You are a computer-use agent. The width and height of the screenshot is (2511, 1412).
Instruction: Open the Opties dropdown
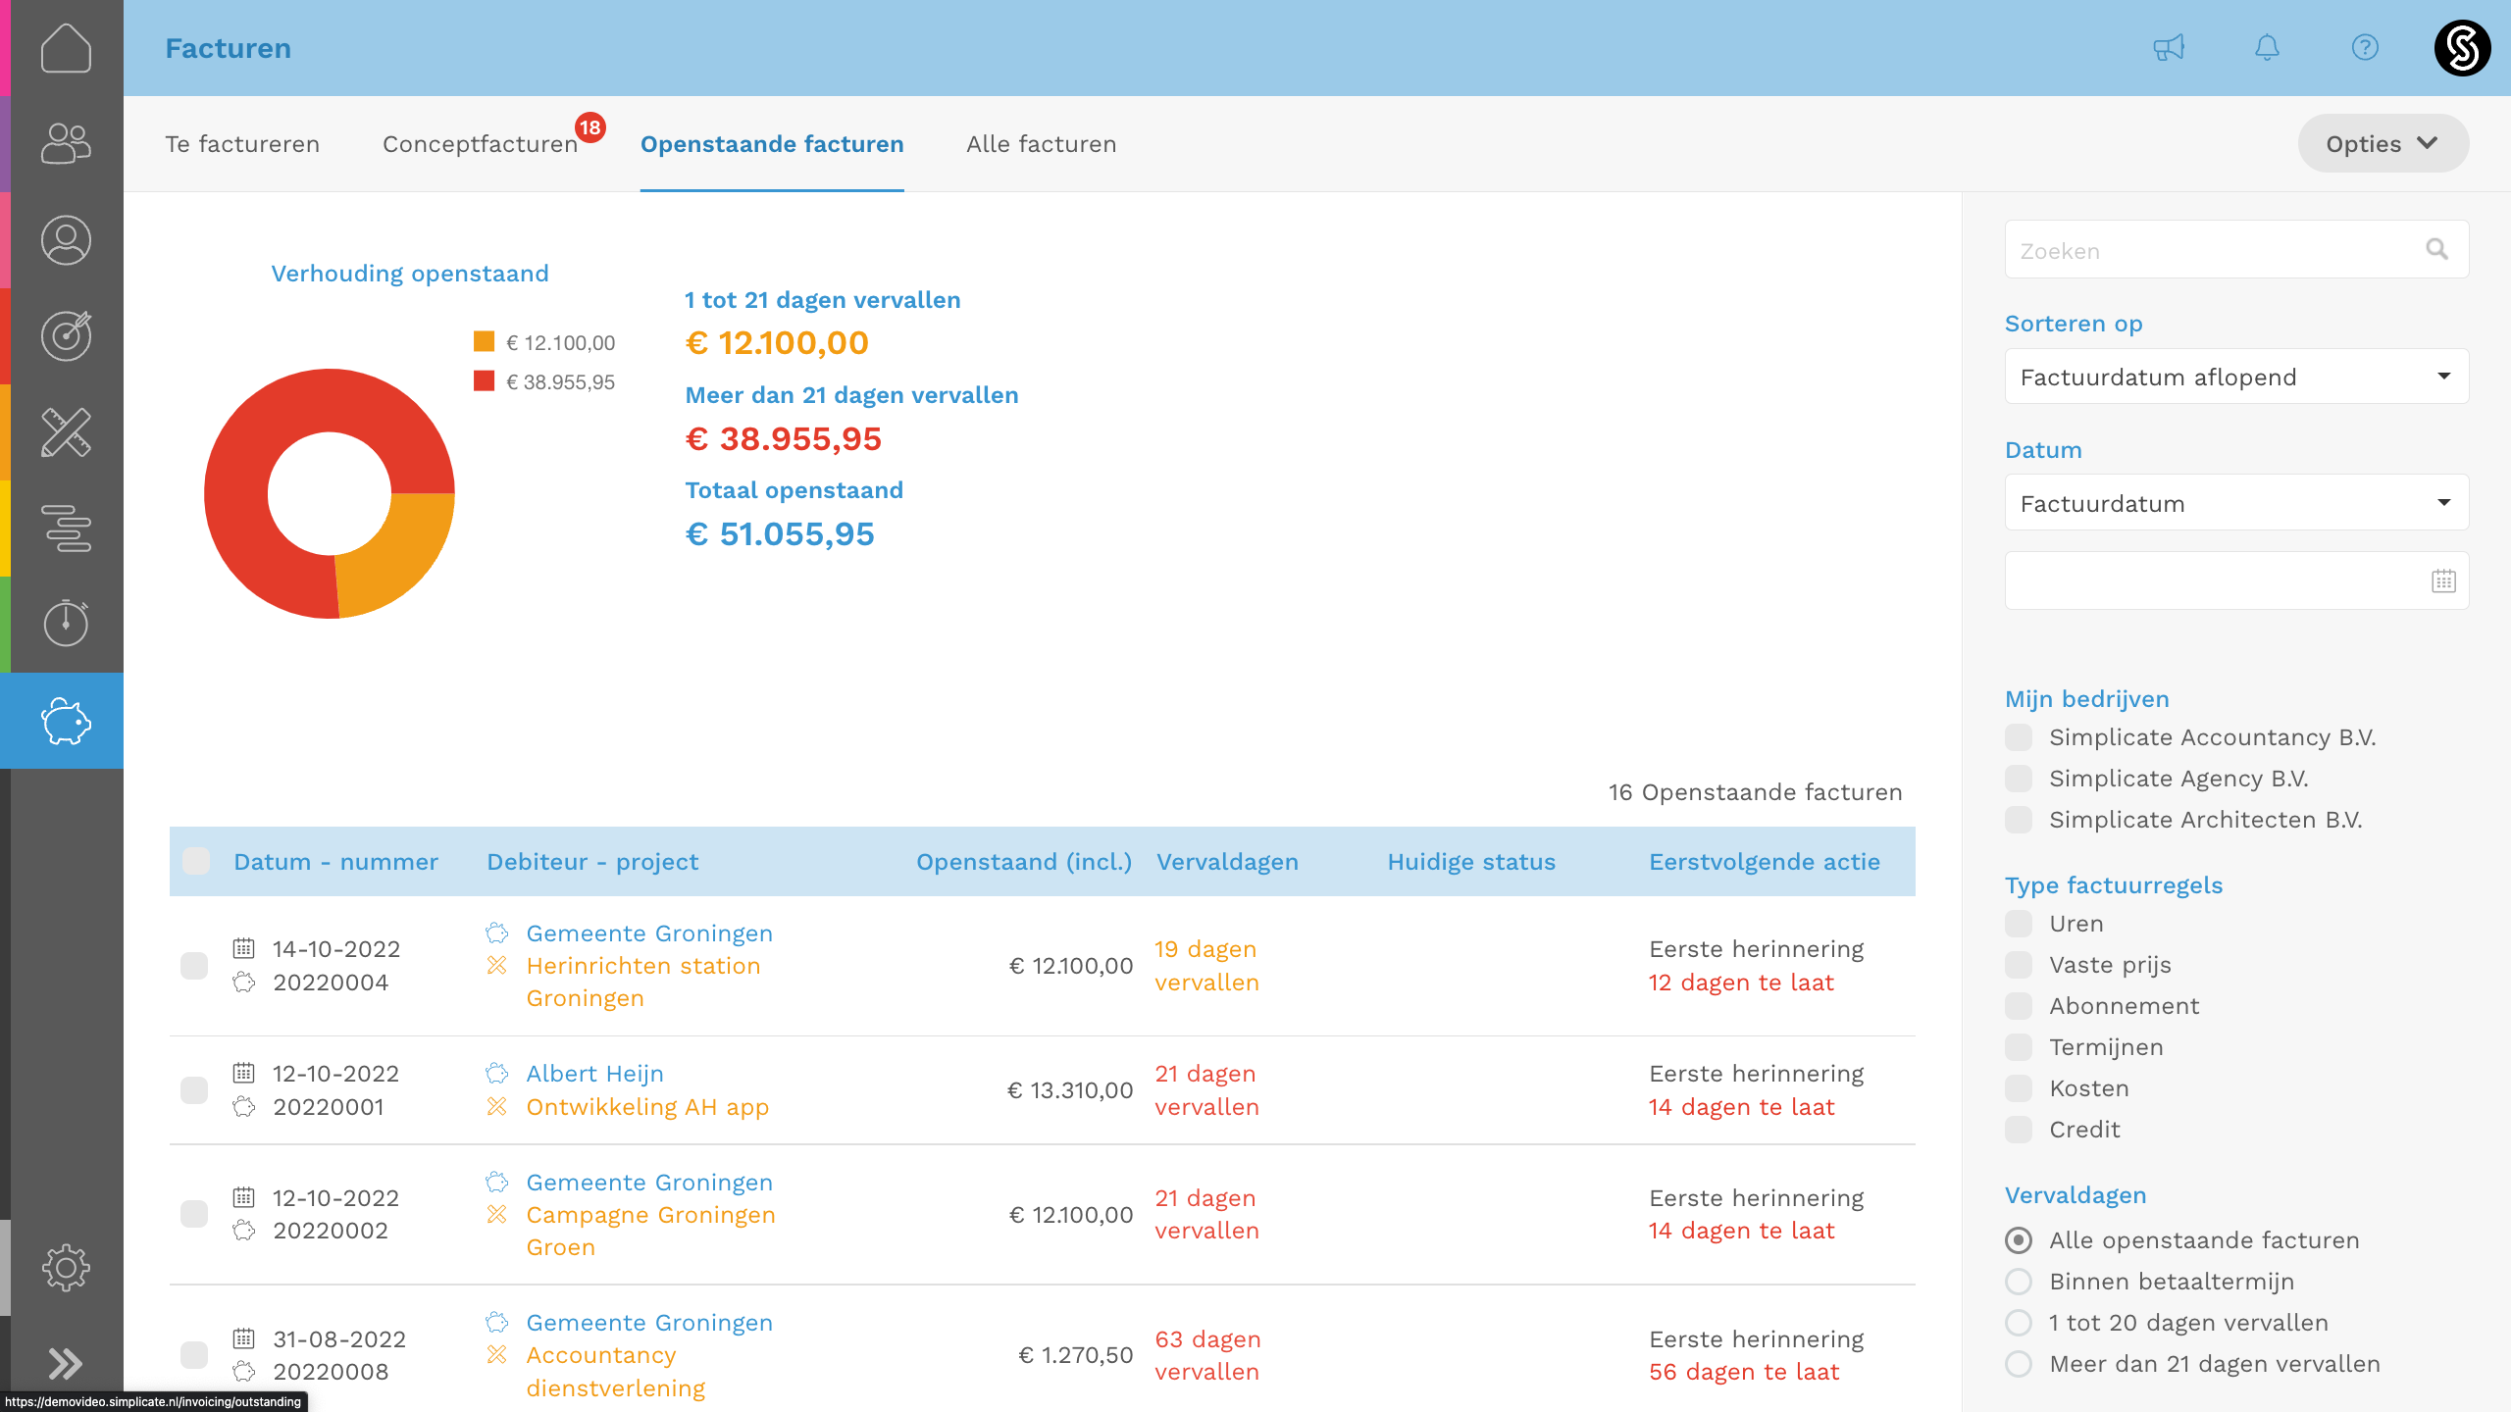pos(2383,143)
